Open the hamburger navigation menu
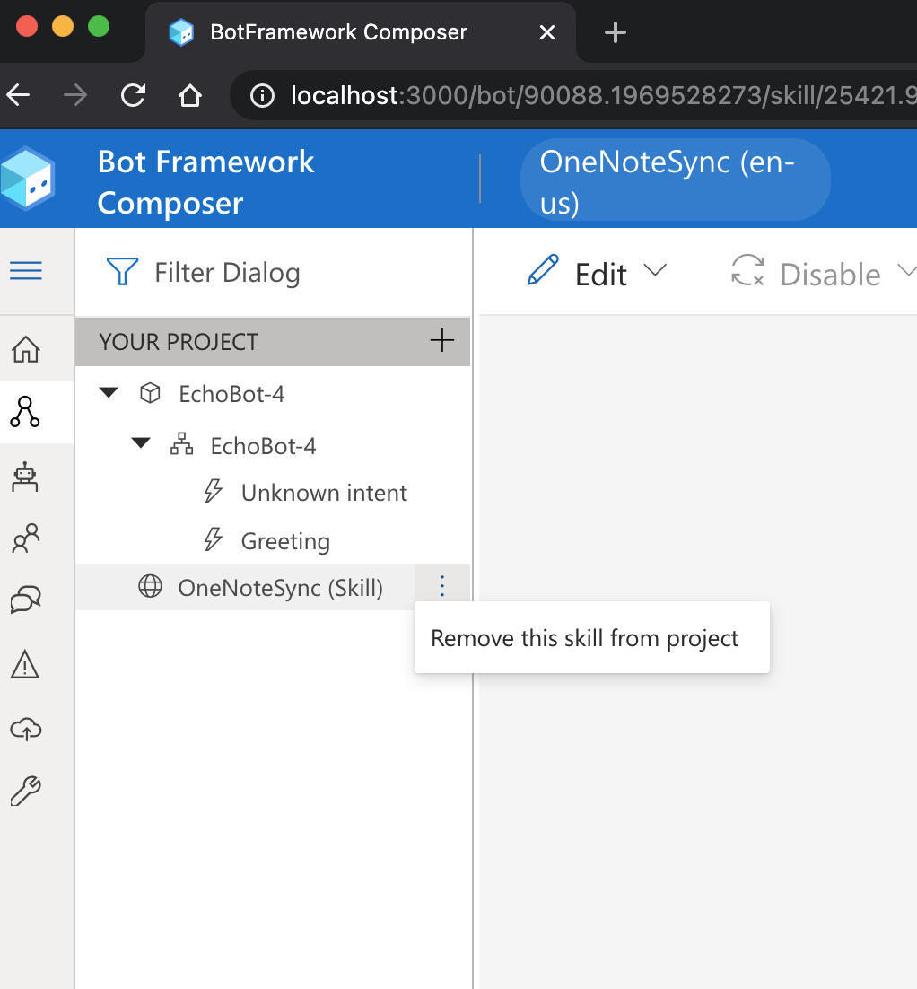917x989 pixels. (26, 271)
